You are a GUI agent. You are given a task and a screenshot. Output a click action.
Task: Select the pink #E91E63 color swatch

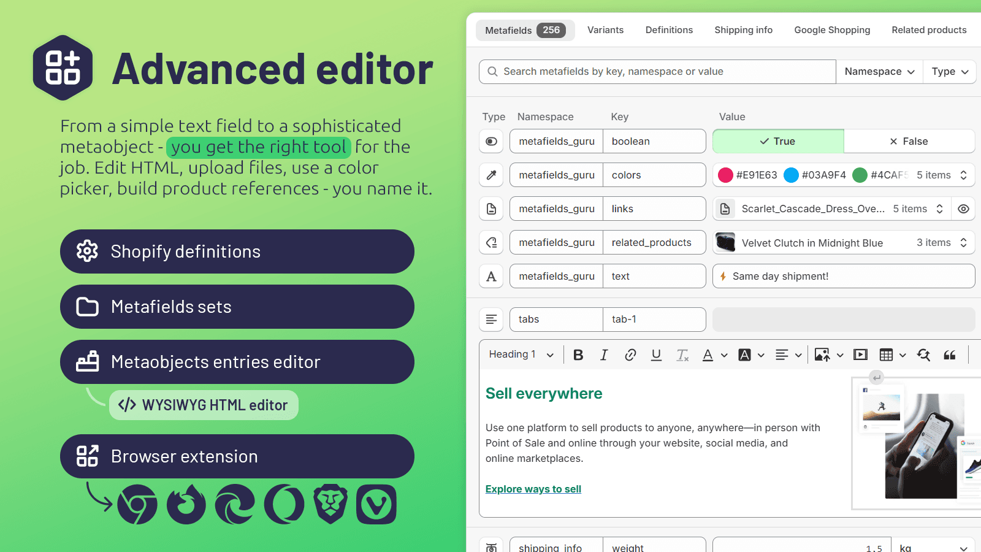725,175
